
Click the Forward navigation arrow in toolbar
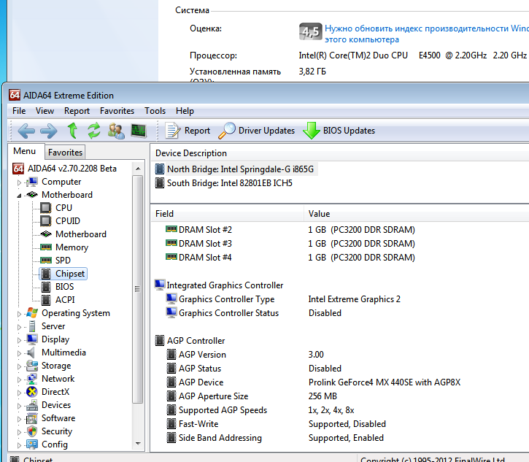(48, 131)
